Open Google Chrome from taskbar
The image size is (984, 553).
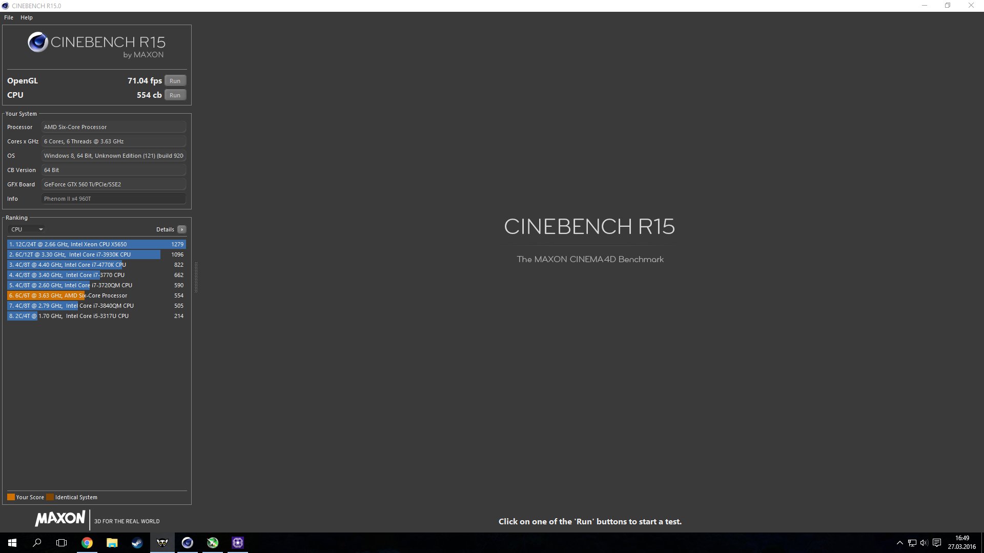[87, 543]
